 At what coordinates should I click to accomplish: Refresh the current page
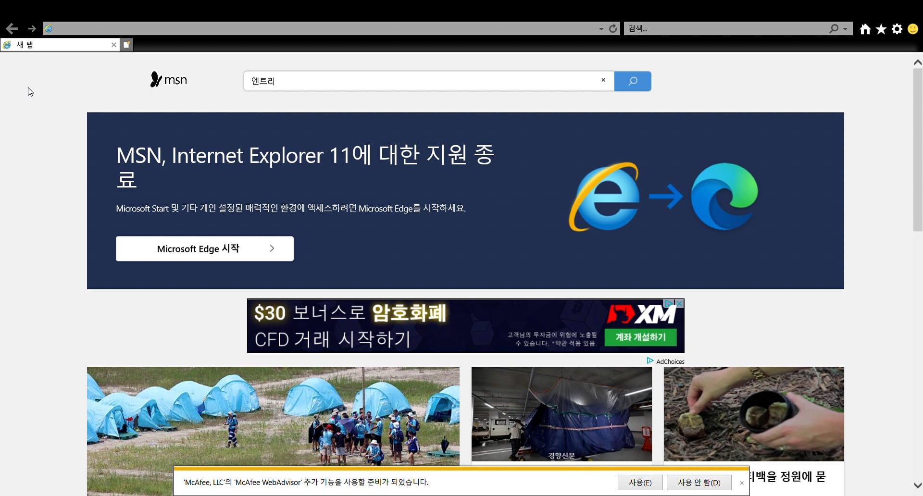click(x=612, y=28)
